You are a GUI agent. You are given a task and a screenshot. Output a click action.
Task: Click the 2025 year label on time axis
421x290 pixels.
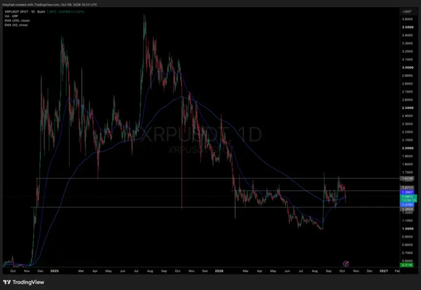pos(54,271)
